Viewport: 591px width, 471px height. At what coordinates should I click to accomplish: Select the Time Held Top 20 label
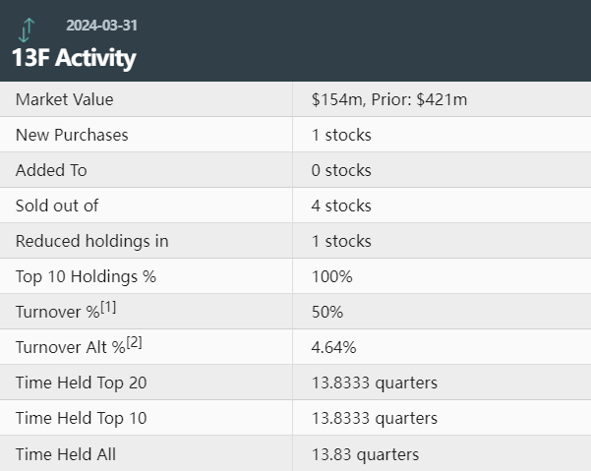(x=81, y=383)
